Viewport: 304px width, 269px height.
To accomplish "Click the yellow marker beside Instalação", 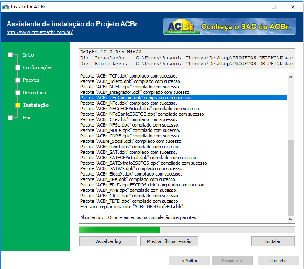I will coord(18,105).
